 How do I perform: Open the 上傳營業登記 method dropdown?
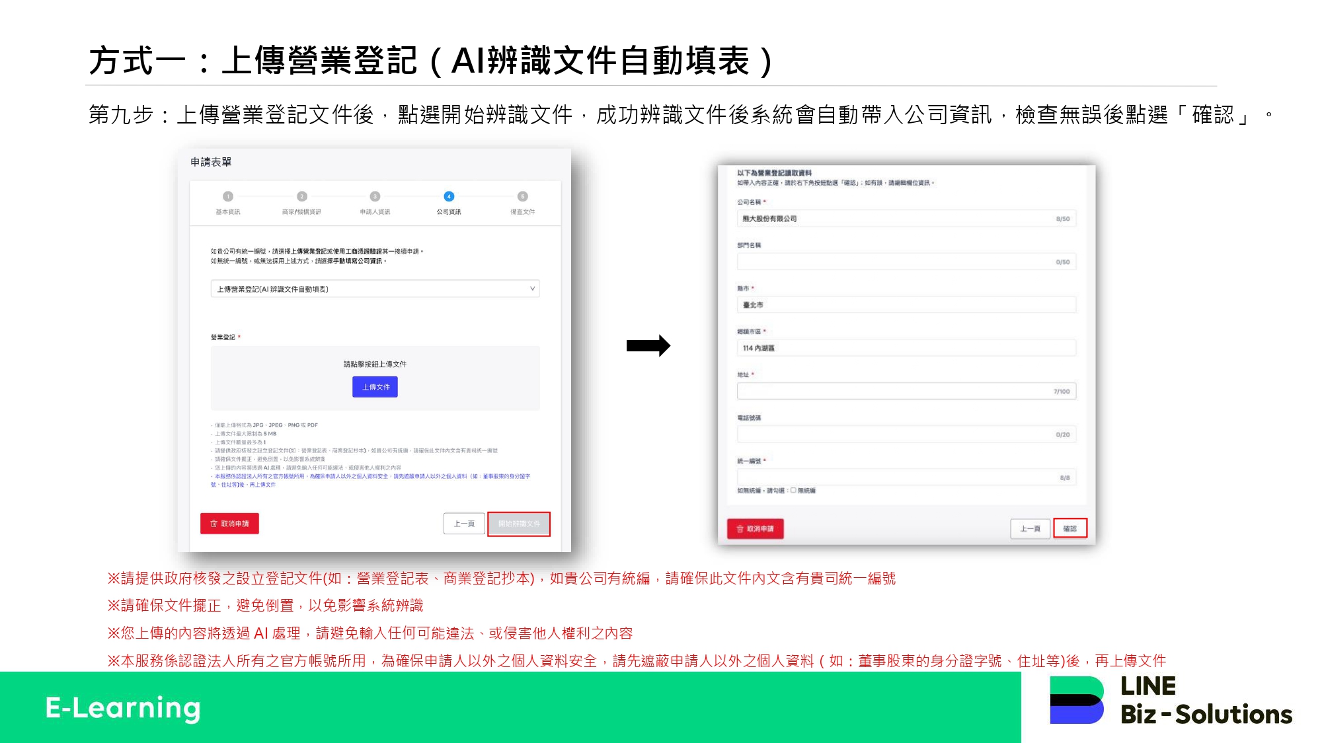coord(375,289)
